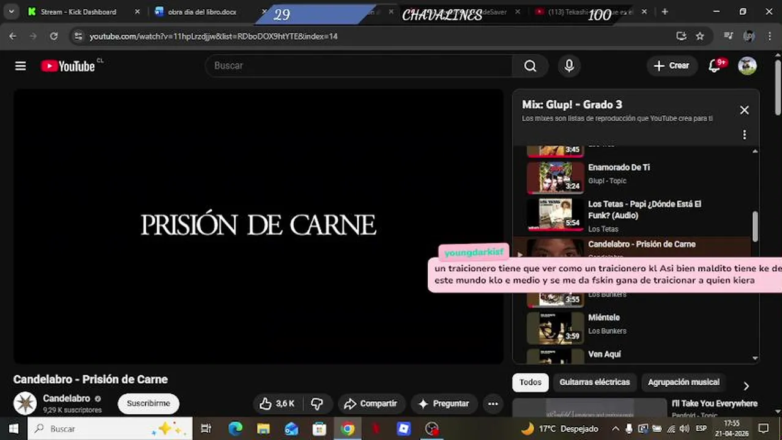
Task: Open the Windows notification center
Action: 764,428
